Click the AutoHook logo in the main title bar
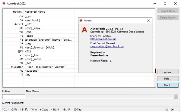 click(4, 3)
